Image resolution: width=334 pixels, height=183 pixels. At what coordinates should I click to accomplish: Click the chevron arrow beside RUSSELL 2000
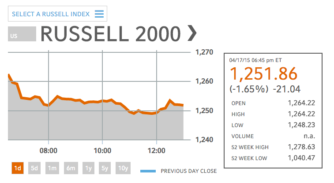point(192,33)
